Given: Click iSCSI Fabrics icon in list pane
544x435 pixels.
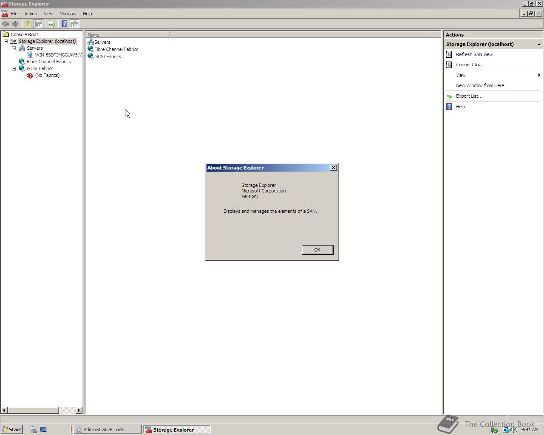Looking at the screenshot, I should (x=90, y=56).
